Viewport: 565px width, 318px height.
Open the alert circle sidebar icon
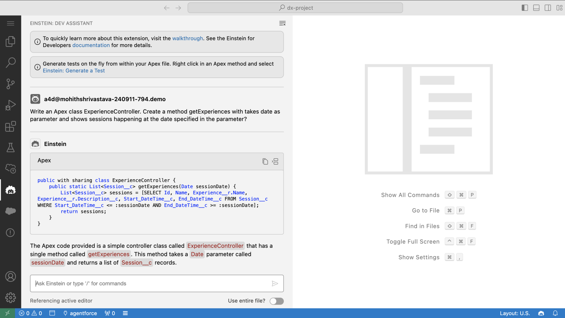pyautogui.click(x=10, y=233)
